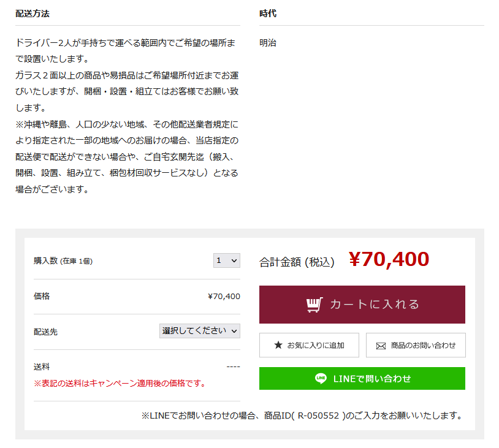
Task: Click the star icon for favorites
Action: 278,345
